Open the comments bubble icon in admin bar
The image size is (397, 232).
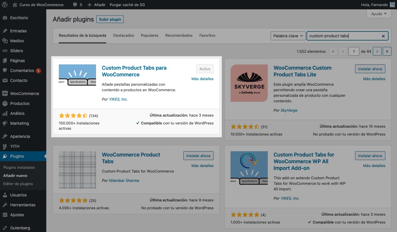[75, 5]
